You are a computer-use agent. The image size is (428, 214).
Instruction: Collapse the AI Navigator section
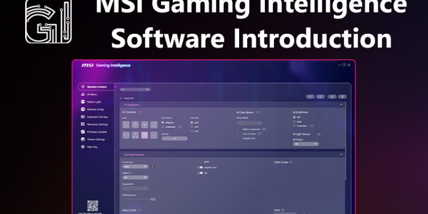pos(341,104)
